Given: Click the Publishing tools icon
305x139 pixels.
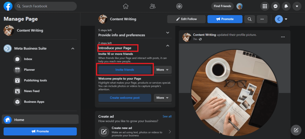Looking at the screenshot, I should click(18, 80).
